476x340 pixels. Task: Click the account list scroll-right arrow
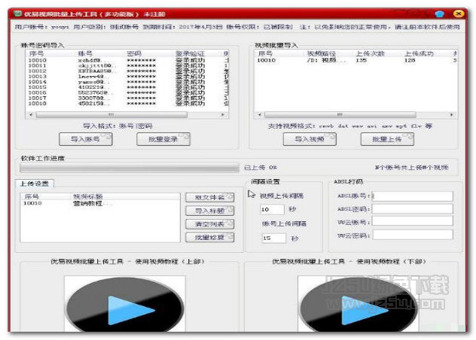[223, 114]
